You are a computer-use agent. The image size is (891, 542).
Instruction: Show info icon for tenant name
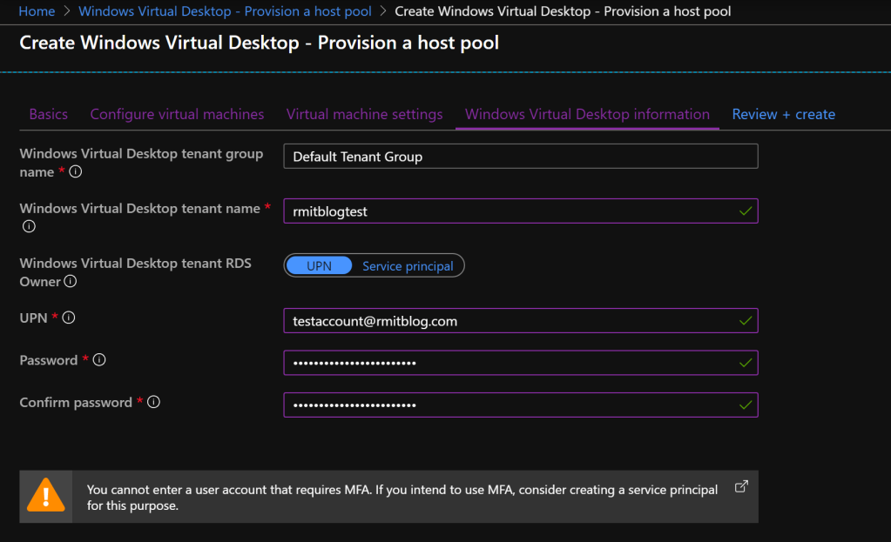click(x=29, y=226)
